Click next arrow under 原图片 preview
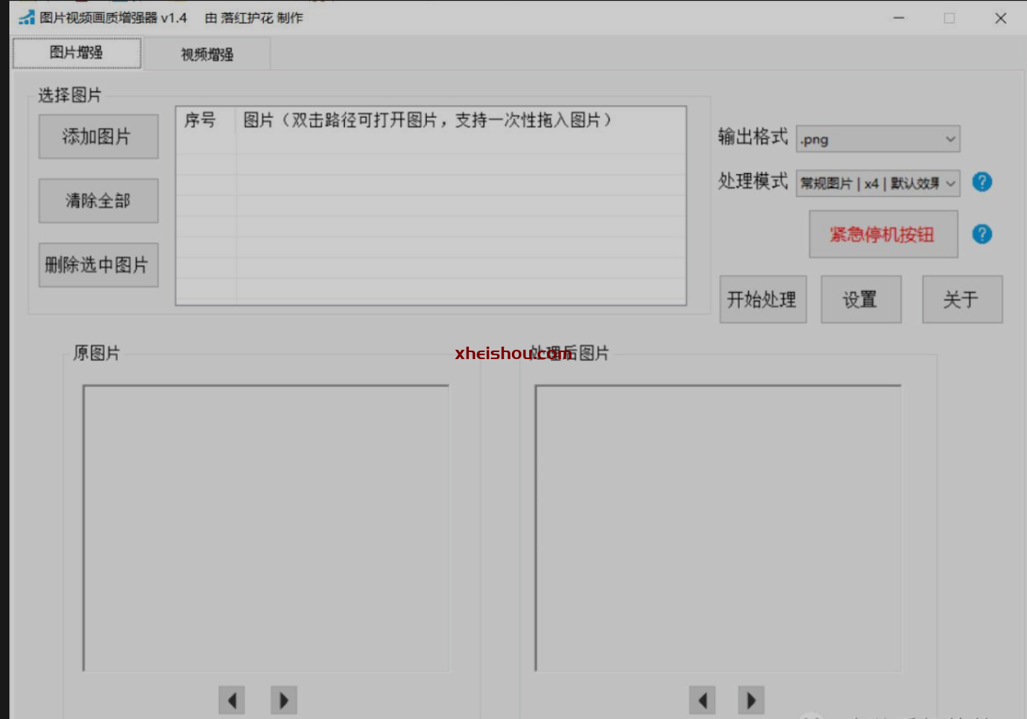The image size is (1027, 719). tap(284, 700)
